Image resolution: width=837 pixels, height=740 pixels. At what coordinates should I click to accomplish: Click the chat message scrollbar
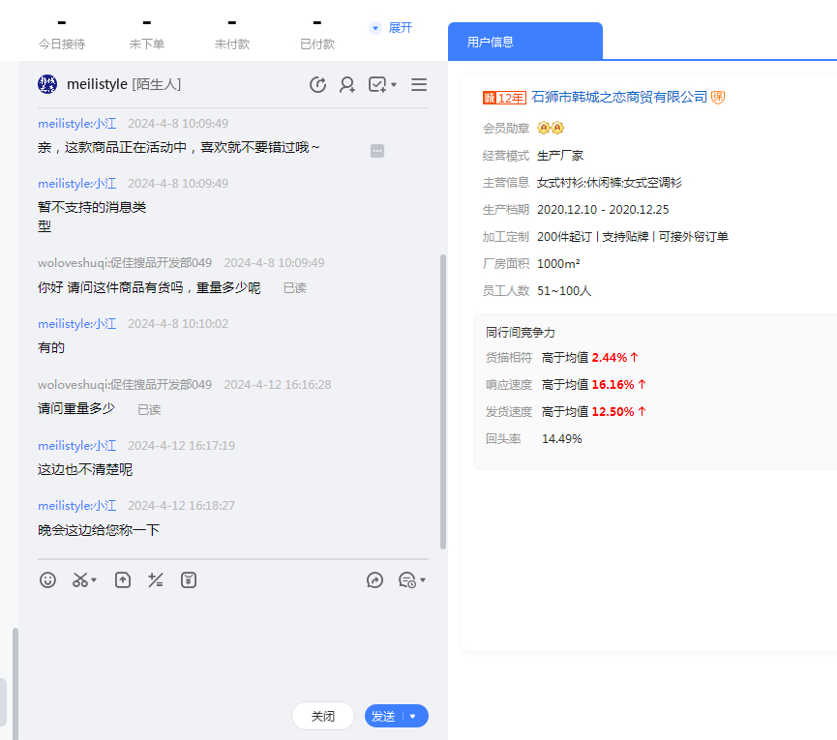pyautogui.click(x=443, y=401)
